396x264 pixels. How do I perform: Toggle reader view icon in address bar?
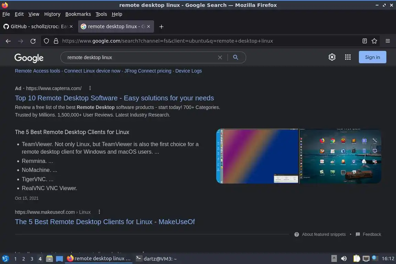tap(364, 41)
